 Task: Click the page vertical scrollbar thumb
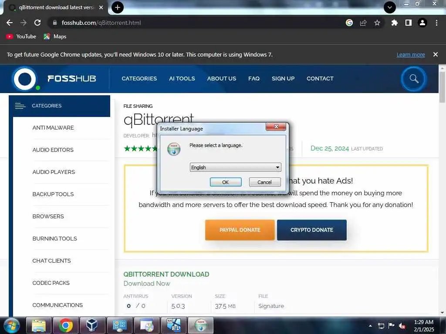click(442, 87)
